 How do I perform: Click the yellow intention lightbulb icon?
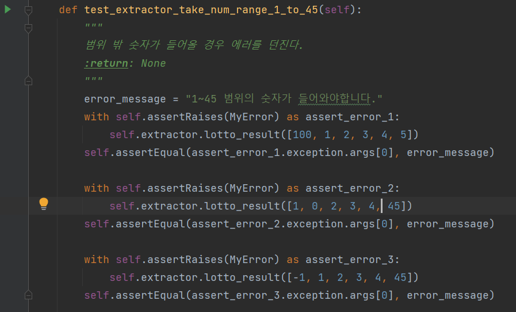click(44, 204)
